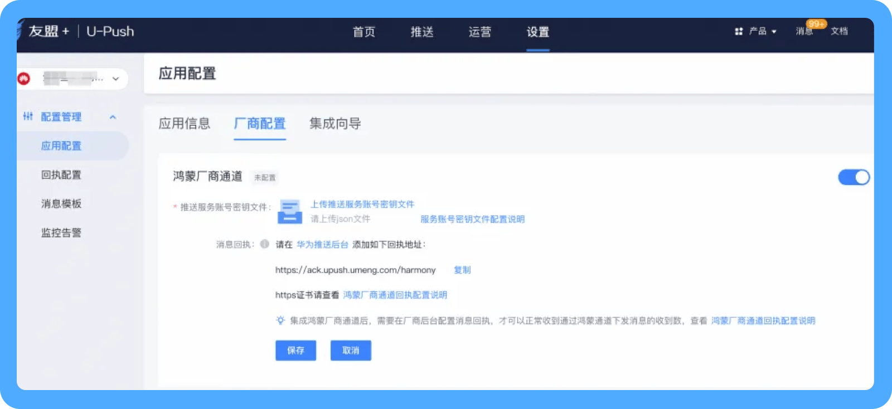
Task: Open 鸿蒙厂商通道回执配置说明 link after https证书请查看
Action: 395,295
